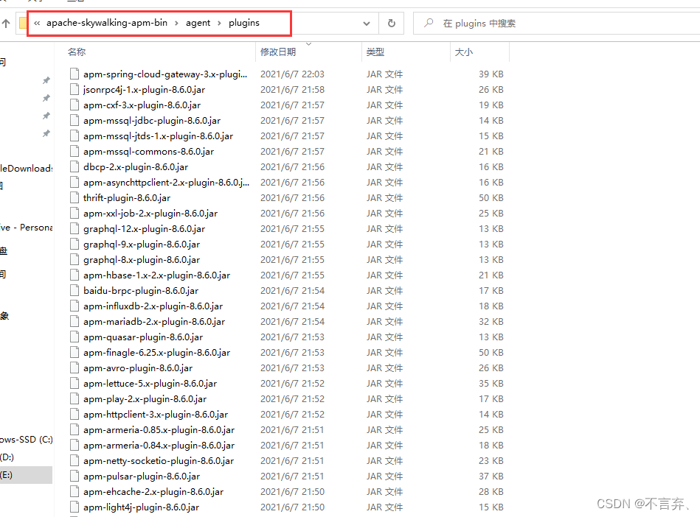The image size is (700, 517).
Task: Sort files by 类型 column
Action: click(x=375, y=52)
